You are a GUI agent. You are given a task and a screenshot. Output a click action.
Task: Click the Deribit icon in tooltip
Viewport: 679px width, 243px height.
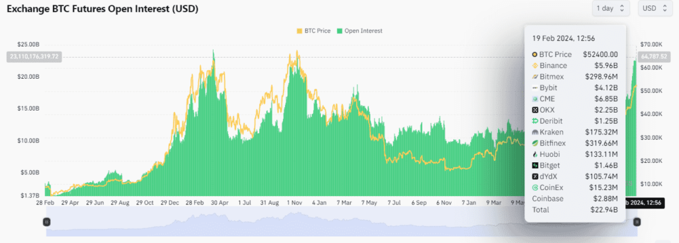tap(535, 121)
